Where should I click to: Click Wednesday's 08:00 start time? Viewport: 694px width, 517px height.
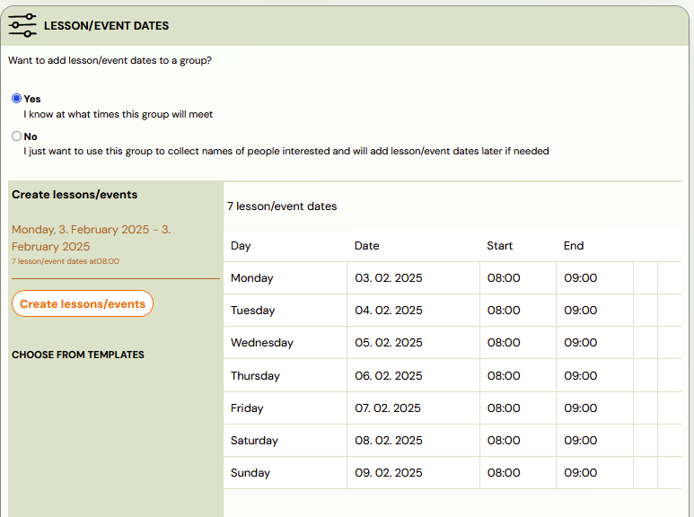click(x=504, y=343)
